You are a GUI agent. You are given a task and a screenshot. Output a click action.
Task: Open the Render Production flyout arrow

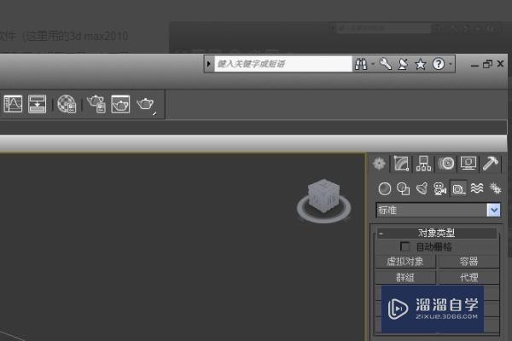(x=154, y=113)
